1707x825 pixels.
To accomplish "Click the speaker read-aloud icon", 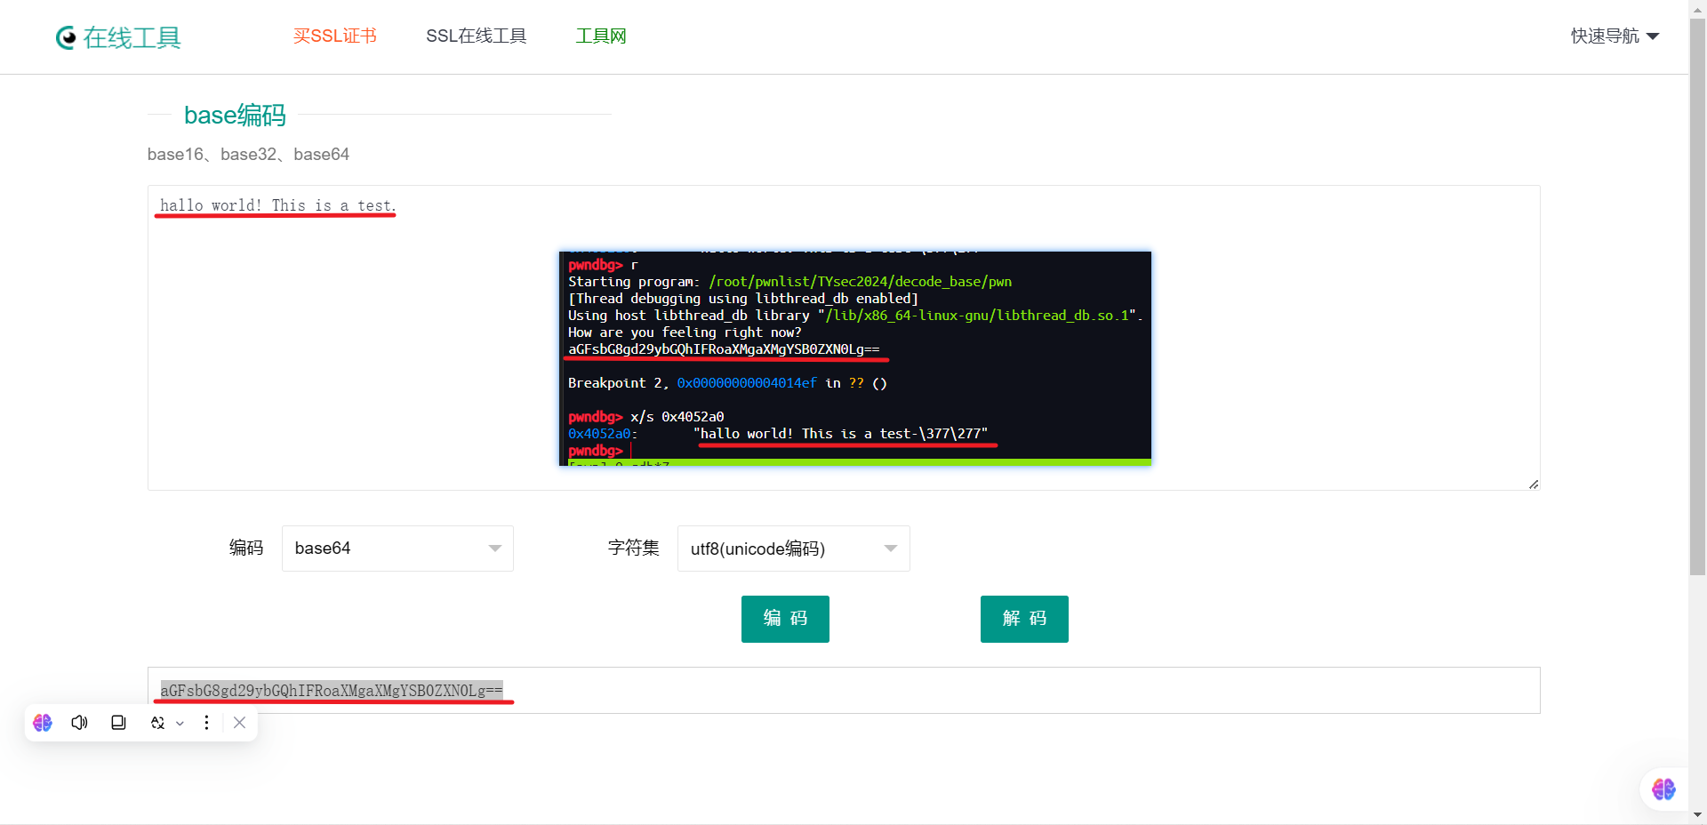I will (x=80, y=723).
